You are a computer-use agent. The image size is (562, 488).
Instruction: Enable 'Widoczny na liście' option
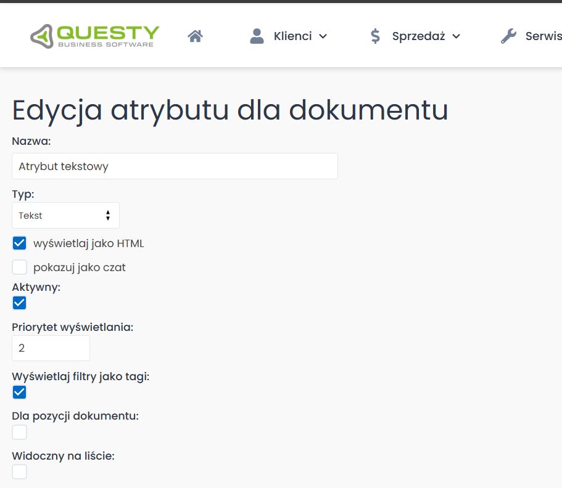19,471
